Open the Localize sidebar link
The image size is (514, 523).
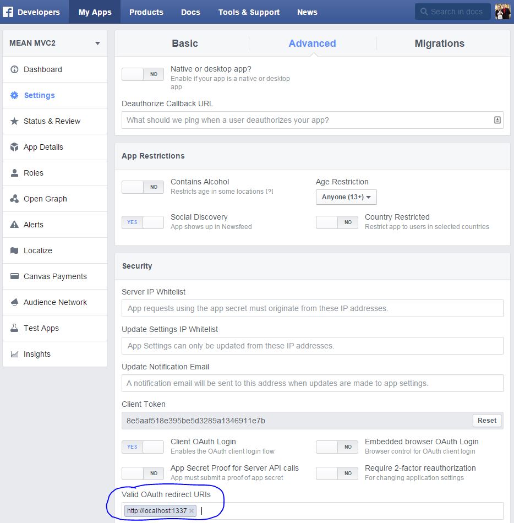(x=55, y=250)
